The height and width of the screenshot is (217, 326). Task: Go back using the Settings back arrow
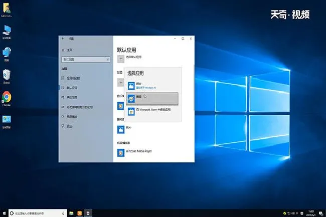point(63,39)
